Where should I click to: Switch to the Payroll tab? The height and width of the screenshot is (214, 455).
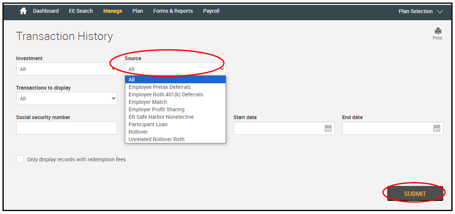(x=211, y=11)
